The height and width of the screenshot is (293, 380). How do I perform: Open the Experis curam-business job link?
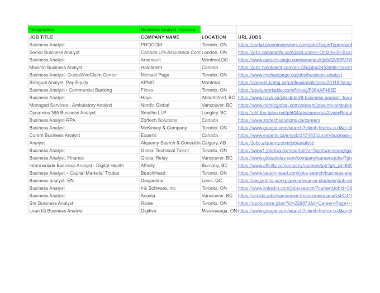coord(294,135)
